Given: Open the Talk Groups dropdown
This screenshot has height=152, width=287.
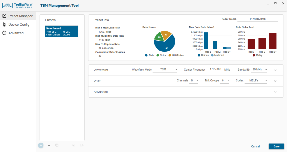Looking at the screenshot, I should pos(225,81).
